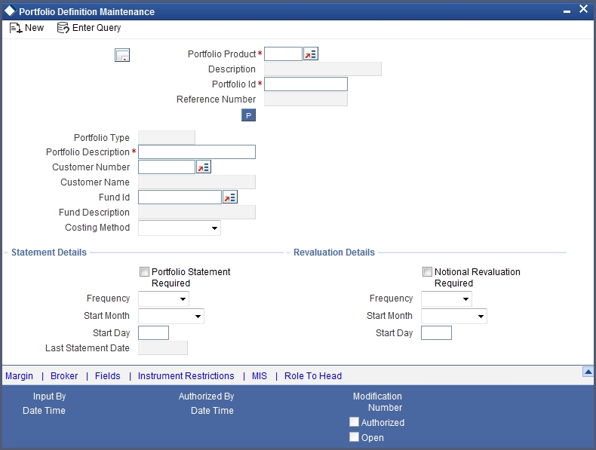Click the Fund Id input field

180,197
